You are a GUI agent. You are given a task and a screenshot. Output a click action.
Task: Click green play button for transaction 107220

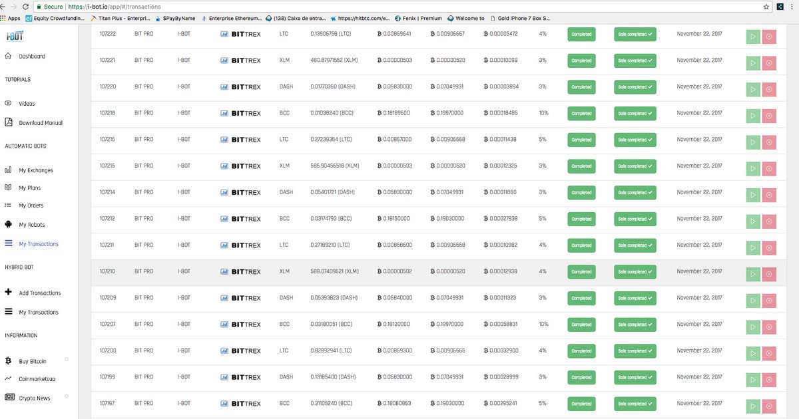[x=753, y=90]
